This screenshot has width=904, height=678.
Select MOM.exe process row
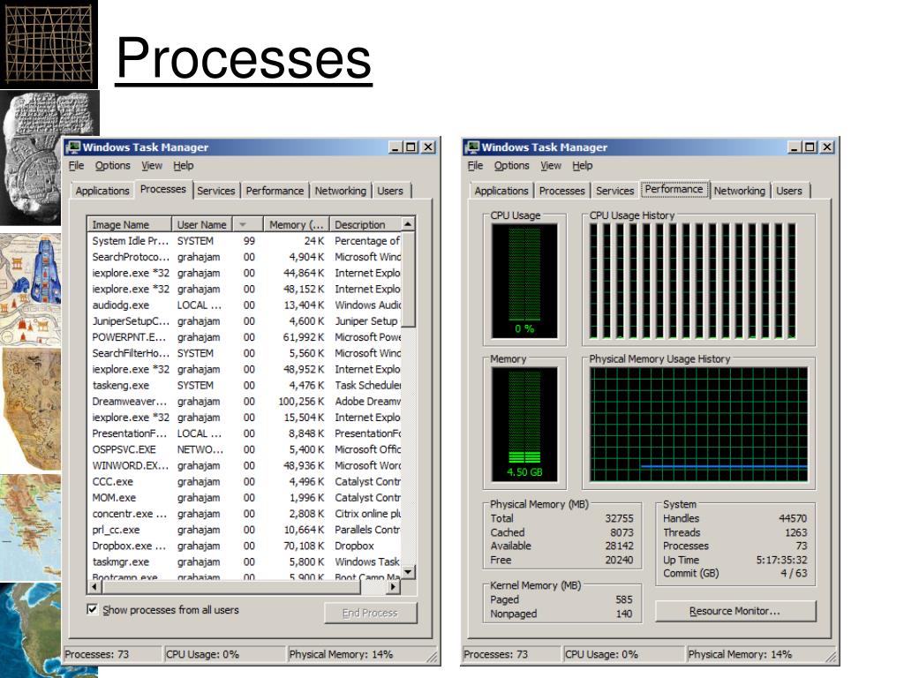(x=245, y=498)
